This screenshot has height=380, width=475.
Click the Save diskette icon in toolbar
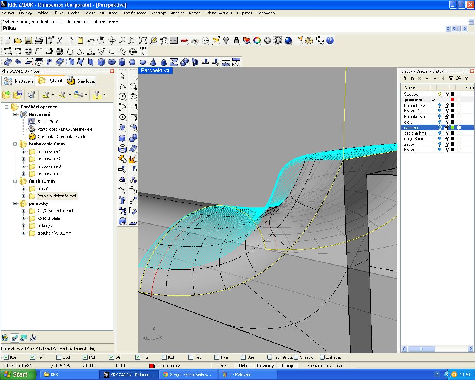click(x=28, y=40)
